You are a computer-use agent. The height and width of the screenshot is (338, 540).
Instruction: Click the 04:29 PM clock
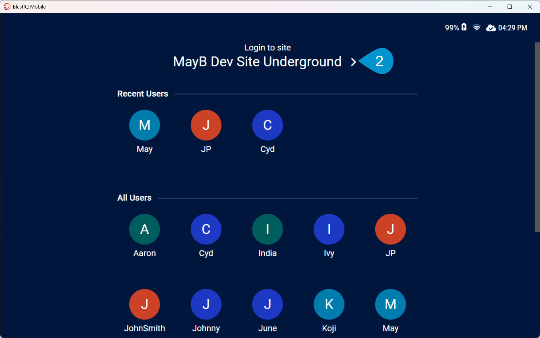[512, 28]
